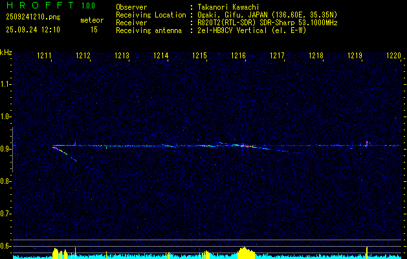Image resolution: width=407 pixels, height=259 pixels.
Task: Click the meteor count value 15
Action: 94,30
